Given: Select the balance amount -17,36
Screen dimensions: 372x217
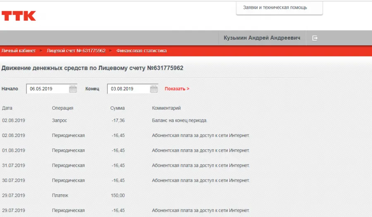Looking at the screenshot, I should coord(118,120).
